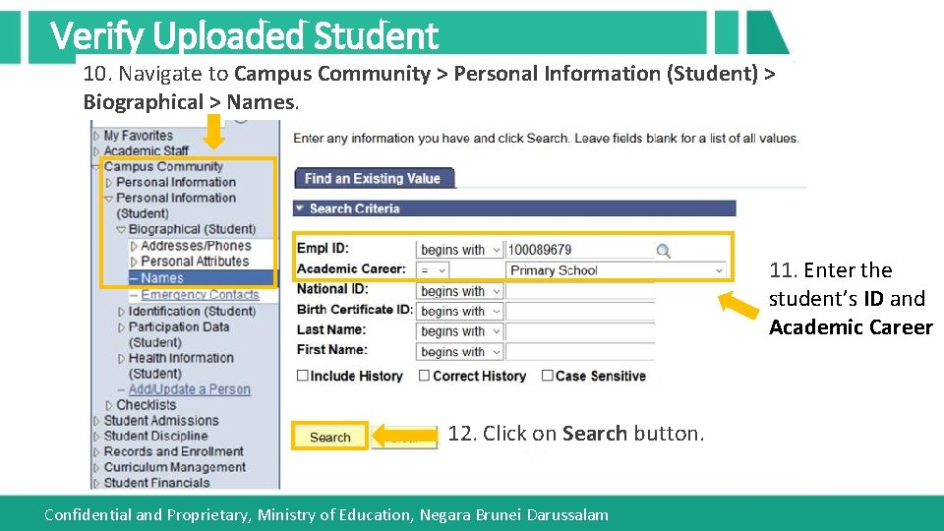Collapse the Biographical (Student) folder
944x531 pixels.
(121, 229)
